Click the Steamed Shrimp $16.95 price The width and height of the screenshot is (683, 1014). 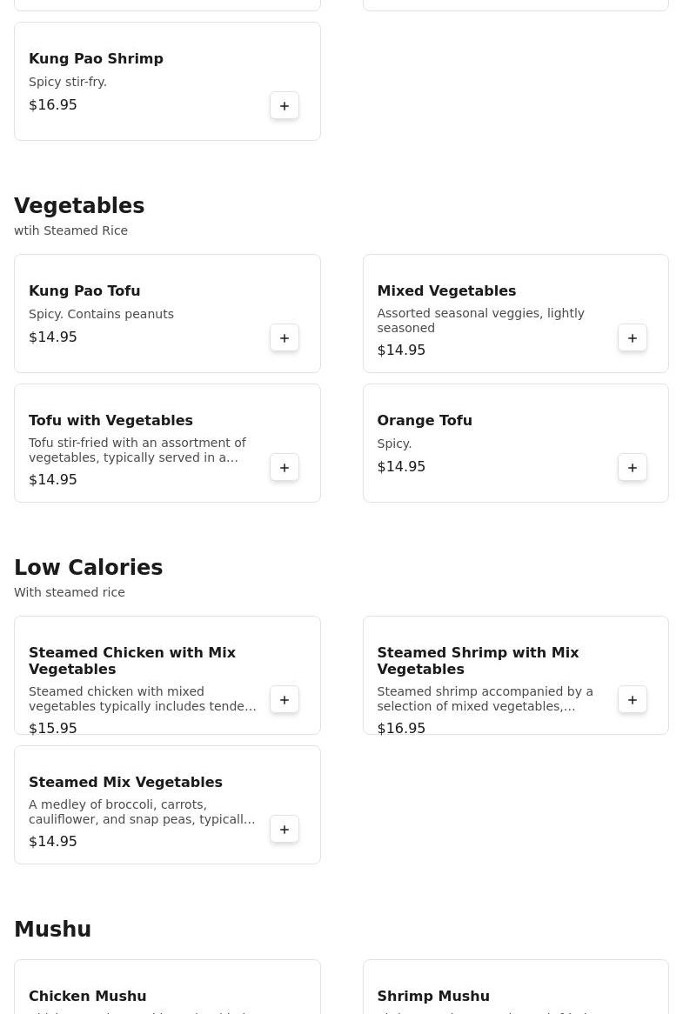tap(401, 728)
